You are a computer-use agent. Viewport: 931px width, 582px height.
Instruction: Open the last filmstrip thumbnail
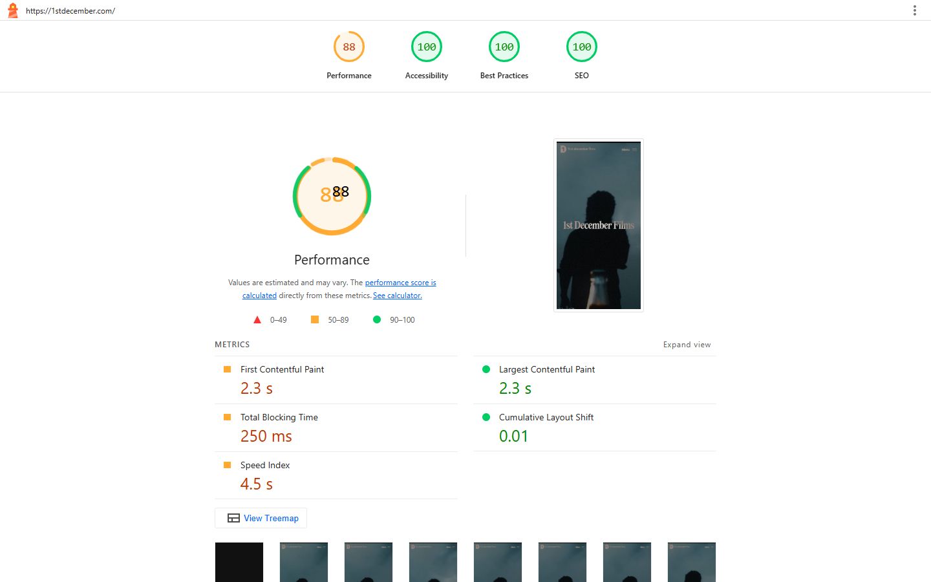(x=692, y=562)
